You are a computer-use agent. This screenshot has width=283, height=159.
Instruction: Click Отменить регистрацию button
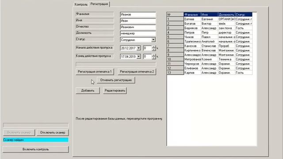click(116, 80)
